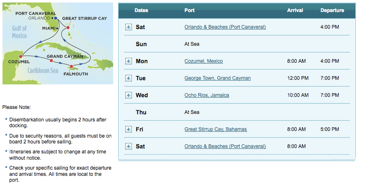Click the Arrival column header
Viewport: 367px width, 185px height.
point(295,10)
